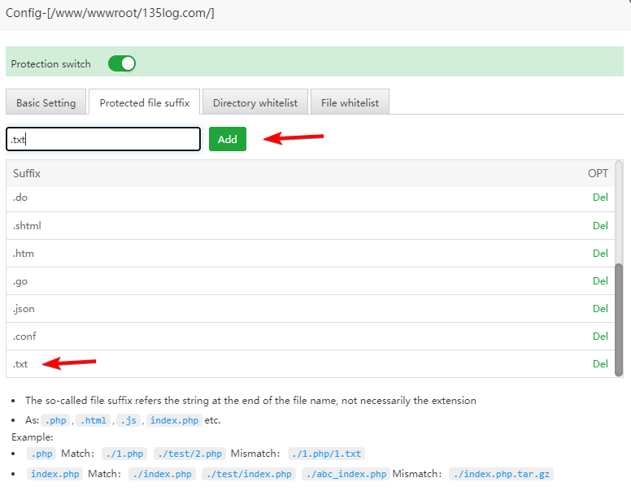The width and height of the screenshot is (631, 504).
Task: Click the Config-[/www/wwwroot/135log.com/] title
Action: pyautogui.click(x=110, y=13)
